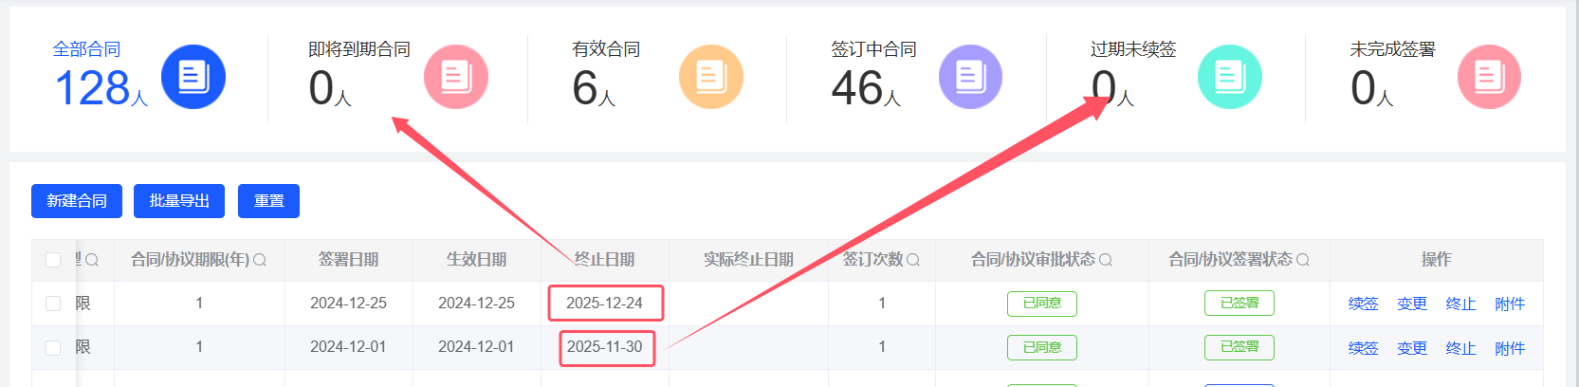1579x387 pixels.
Task: Click 已同意 status tag in 2025-12-24 row
Action: coord(1042,304)
